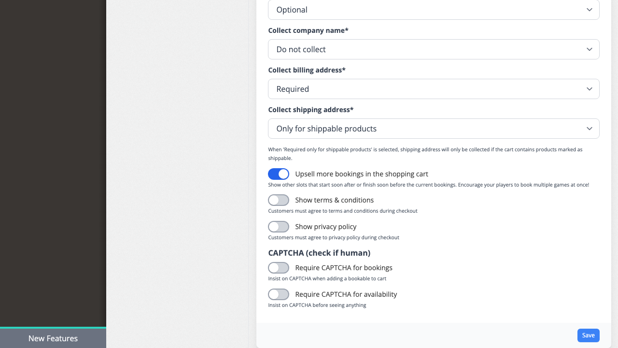
Task: Enable Require CAPTCHA for availability
Action: pyautogui.click(x=279, y=294)
